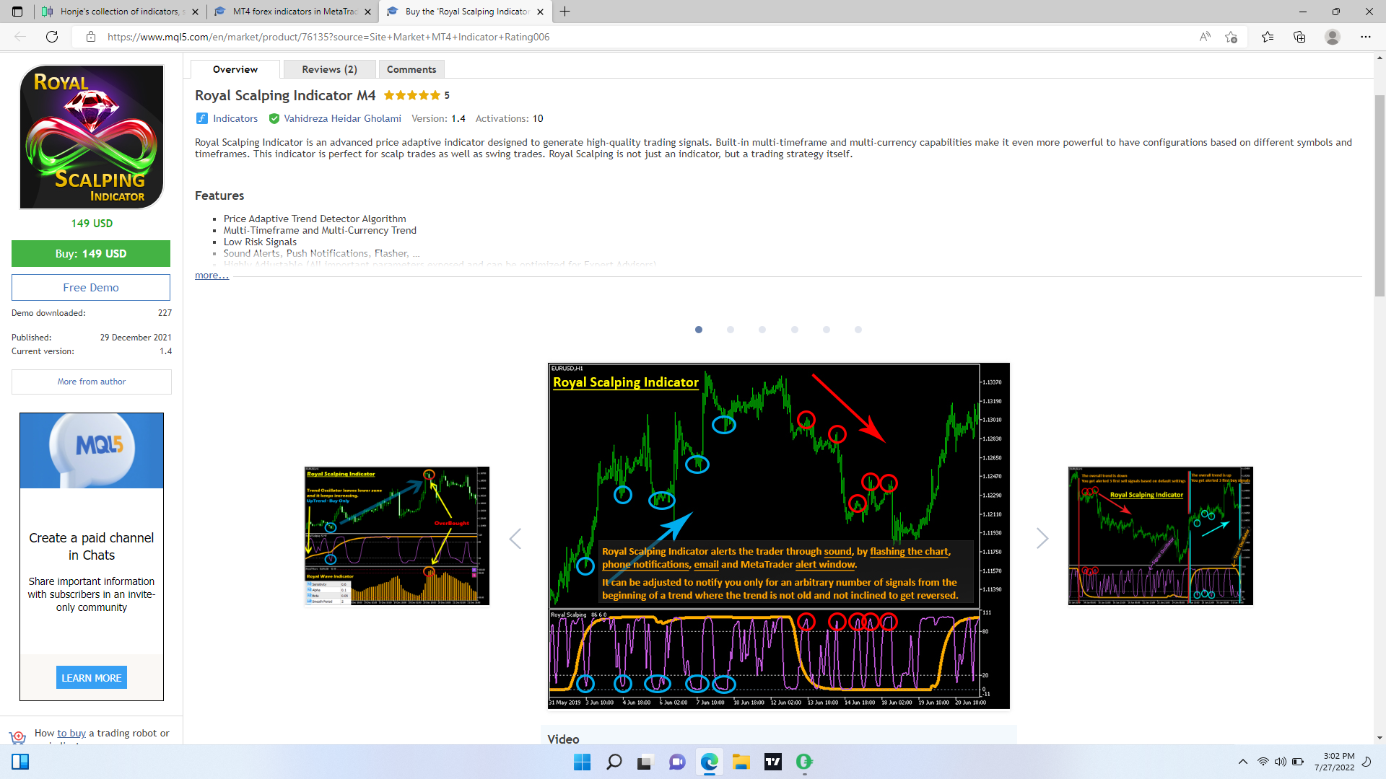Open the left screenshot thumbnail
The height and width of the screenshot is (779, 1386).
(x=397, y=536)
